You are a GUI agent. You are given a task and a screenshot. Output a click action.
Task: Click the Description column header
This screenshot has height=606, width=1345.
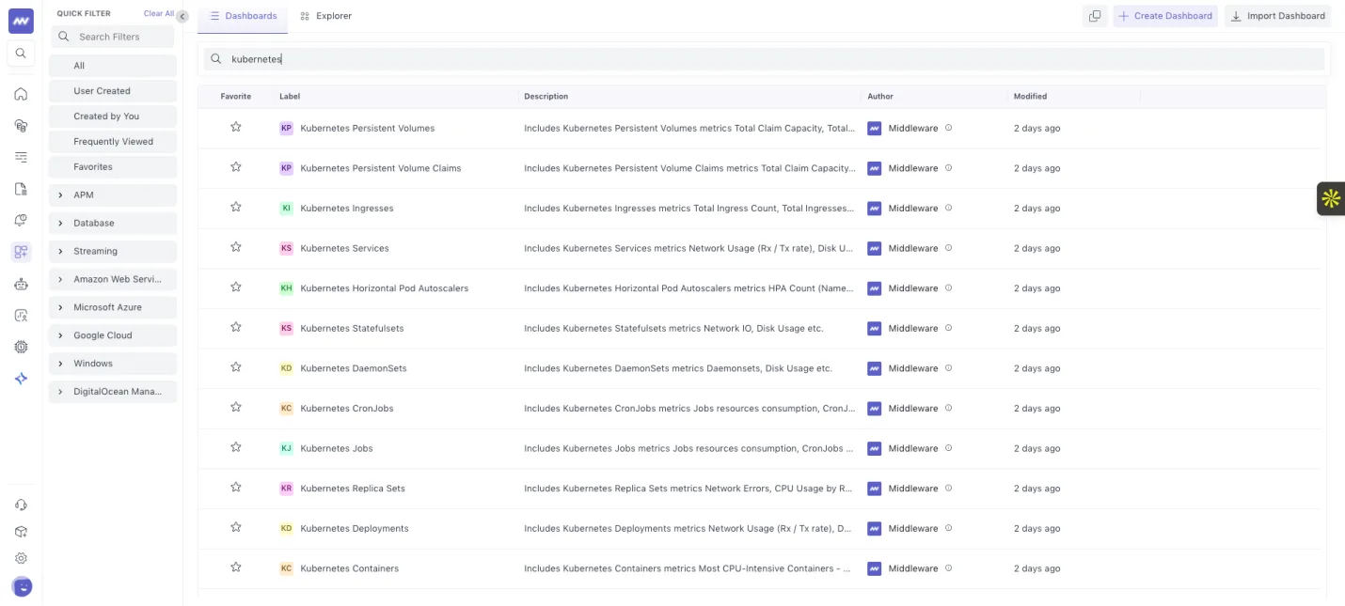546,97
